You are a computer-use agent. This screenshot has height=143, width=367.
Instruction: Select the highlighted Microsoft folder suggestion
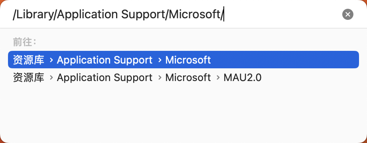tap(183, 60)
